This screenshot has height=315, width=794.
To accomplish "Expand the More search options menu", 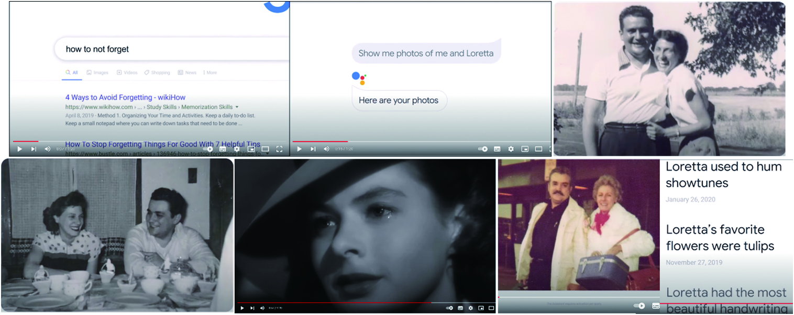I will (209, 73).
